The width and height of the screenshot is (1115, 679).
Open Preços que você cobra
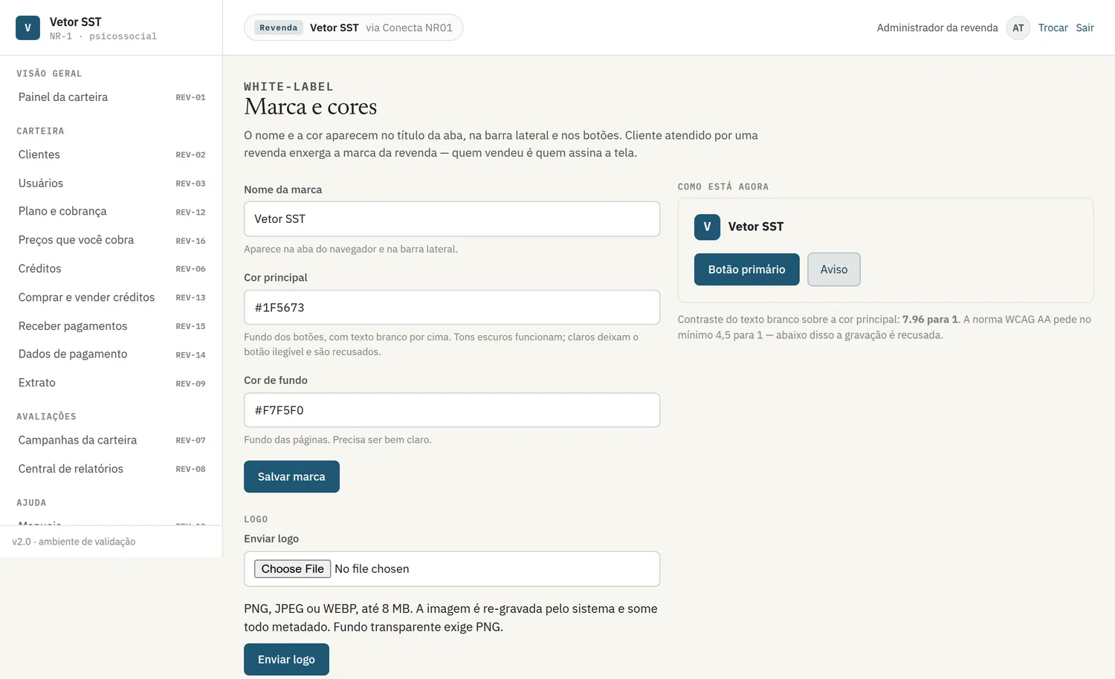tap(111, 240)
